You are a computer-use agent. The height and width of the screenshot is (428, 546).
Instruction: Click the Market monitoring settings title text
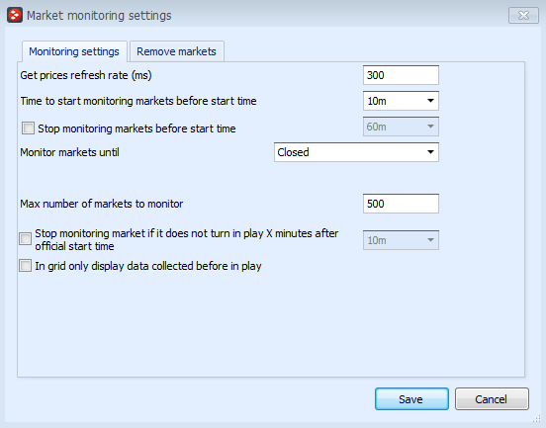click(x=99, y=16)
